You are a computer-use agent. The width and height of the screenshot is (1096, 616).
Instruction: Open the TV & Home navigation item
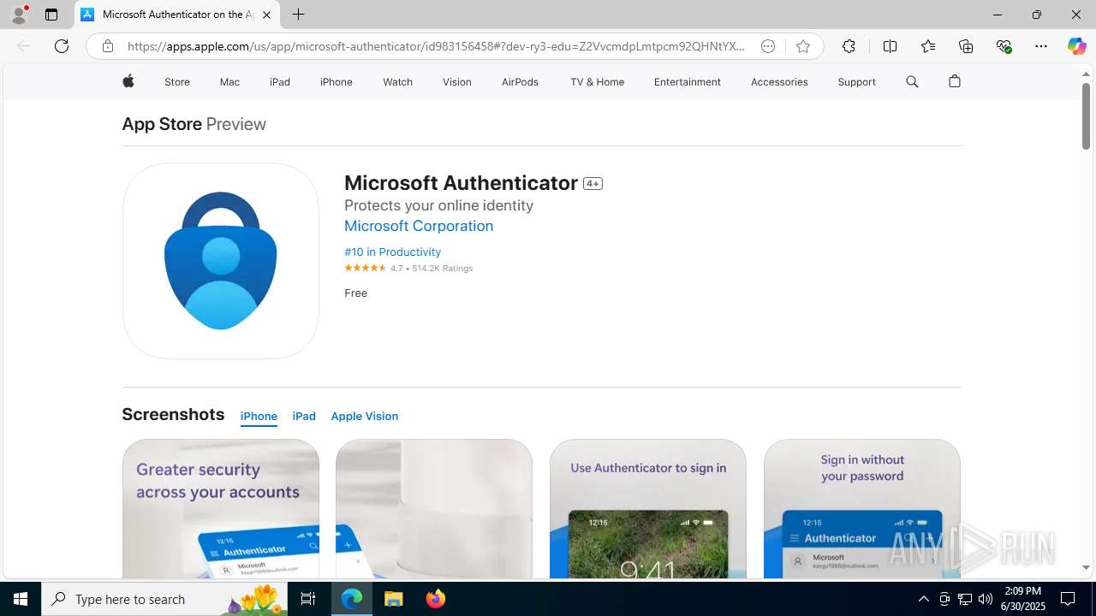point(597,82)
